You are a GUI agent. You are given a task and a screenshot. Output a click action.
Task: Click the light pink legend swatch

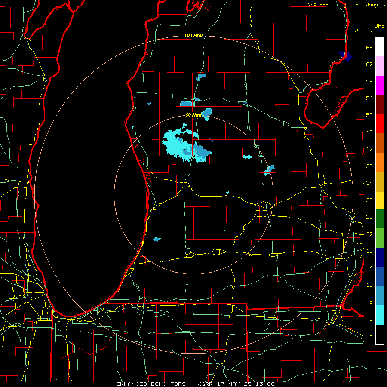pos(380,66)
